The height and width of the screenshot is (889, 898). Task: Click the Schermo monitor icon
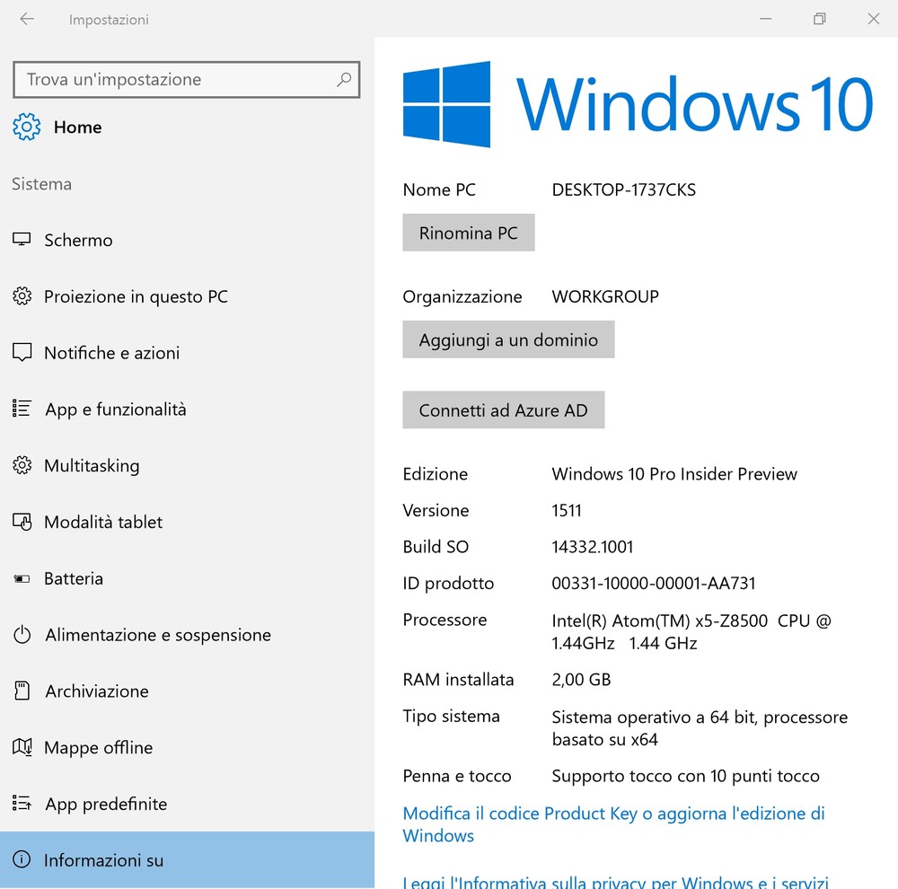22,240
